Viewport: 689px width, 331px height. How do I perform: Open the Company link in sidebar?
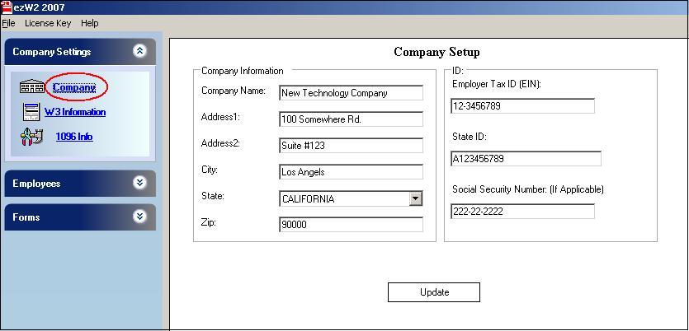(74, 87)
